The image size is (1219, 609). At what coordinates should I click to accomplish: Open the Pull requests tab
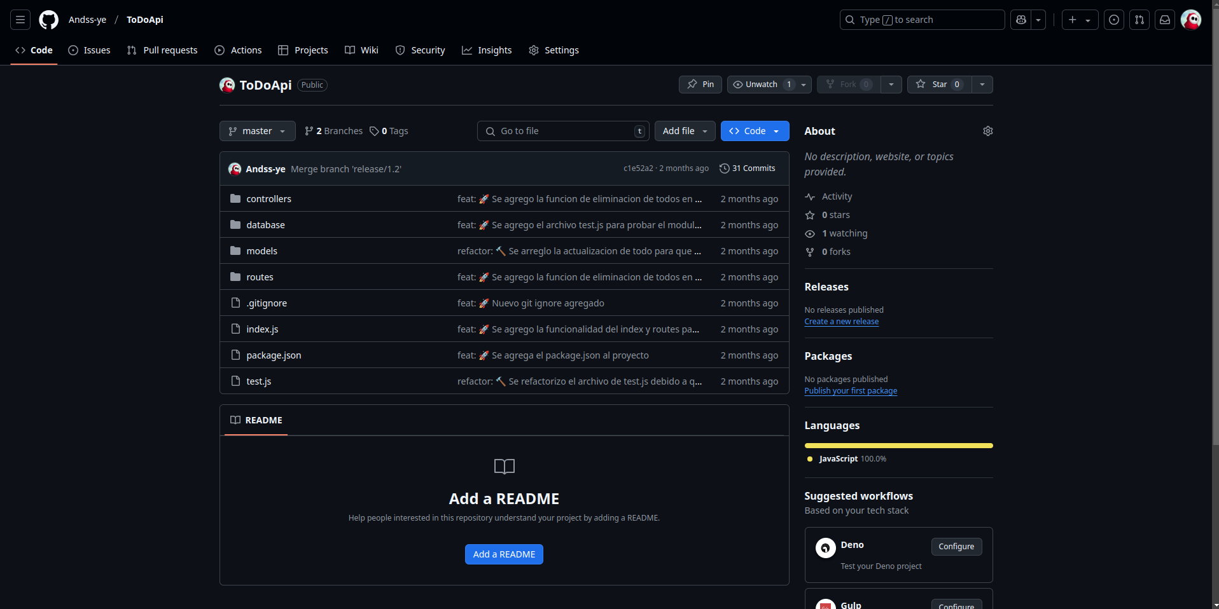162,50
